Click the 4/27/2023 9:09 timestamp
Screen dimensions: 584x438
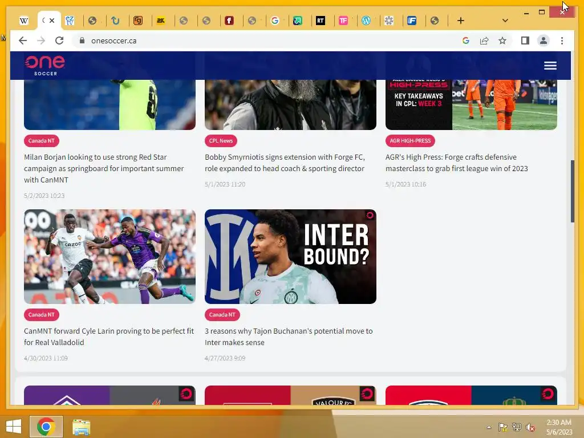click(225, 358)
